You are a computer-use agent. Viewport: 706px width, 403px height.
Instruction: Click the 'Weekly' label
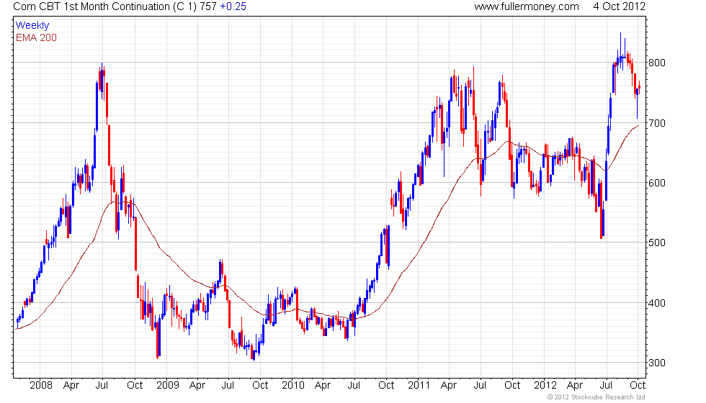pyautogui.click(x=32, y=26)
